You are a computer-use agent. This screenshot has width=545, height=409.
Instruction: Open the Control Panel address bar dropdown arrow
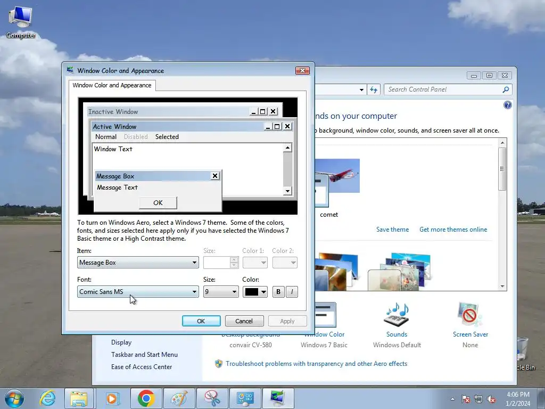[361, 89]
